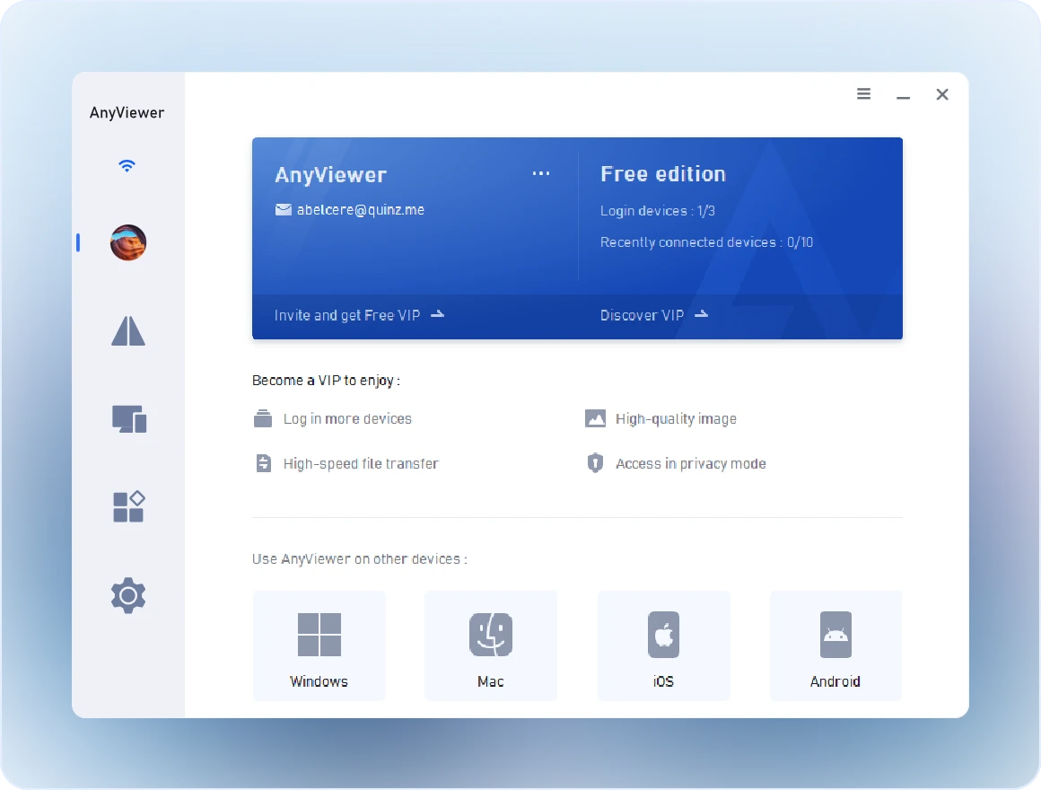This screenshot has width=1041, height=790.
Task: Click the Log in more devices icon
Action: point(263,419)
